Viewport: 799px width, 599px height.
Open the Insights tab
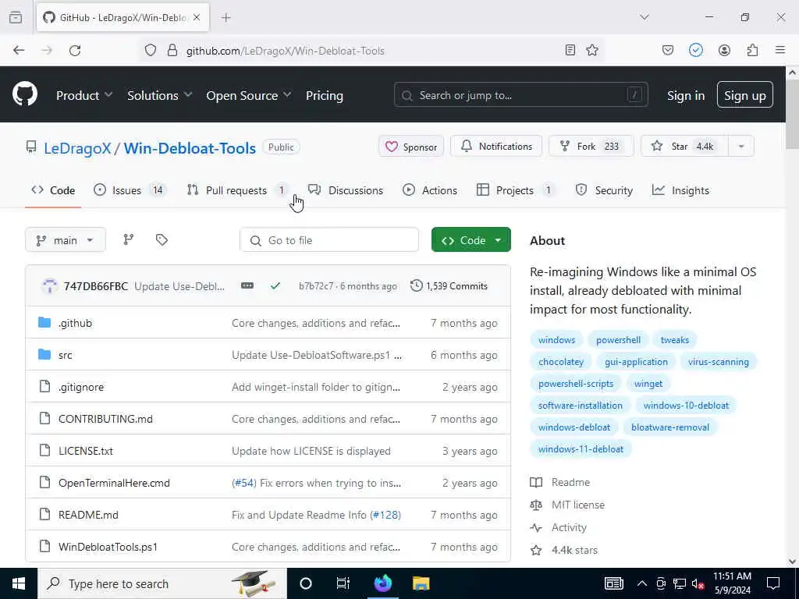click(680, 190)
